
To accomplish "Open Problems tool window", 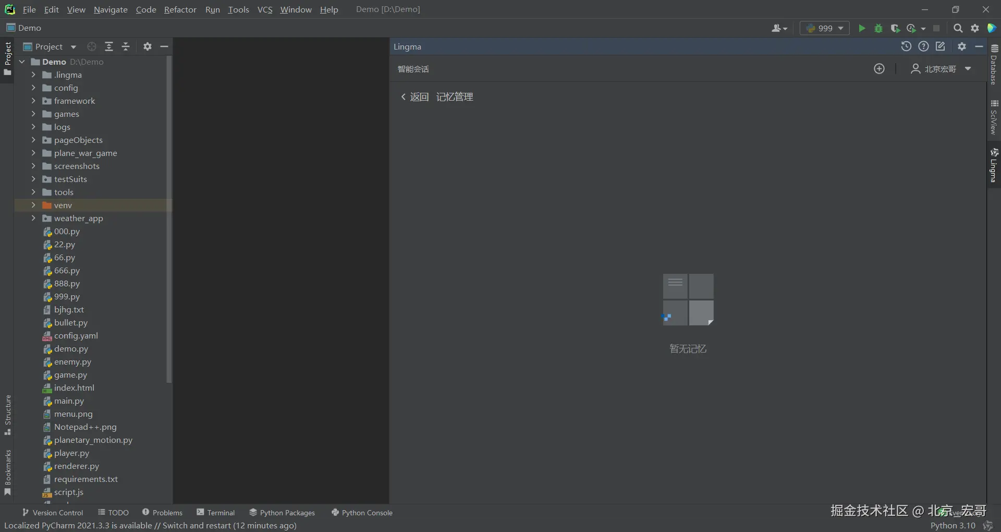I will click(x=162, y=513).
